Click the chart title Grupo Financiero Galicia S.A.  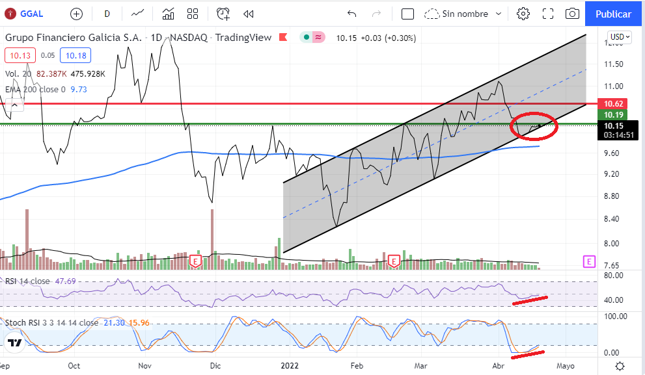73,38
